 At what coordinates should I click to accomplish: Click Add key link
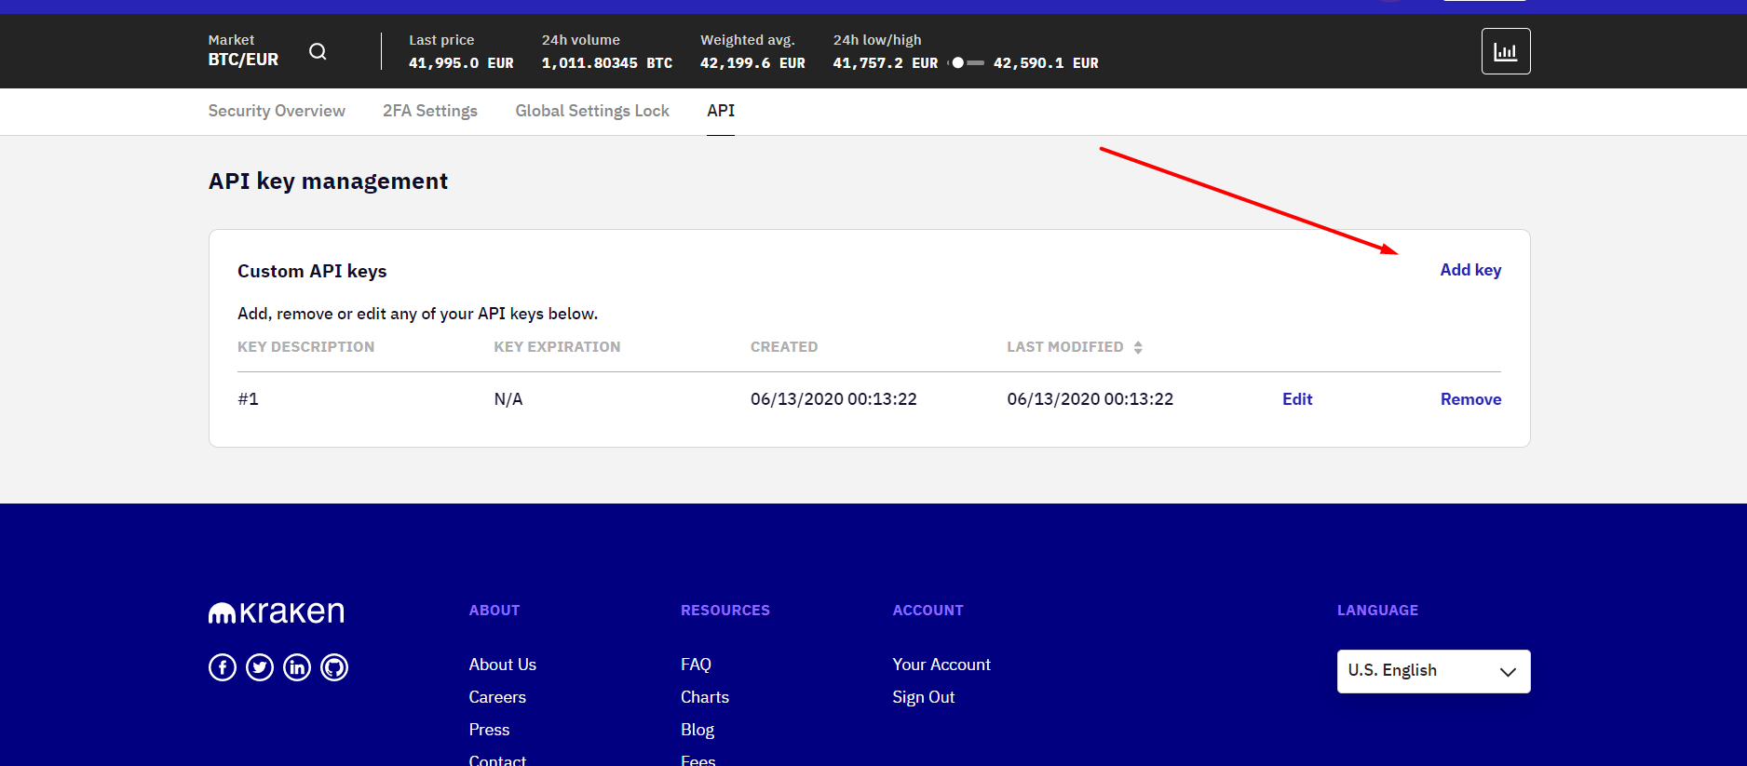tap(1470, 270)
